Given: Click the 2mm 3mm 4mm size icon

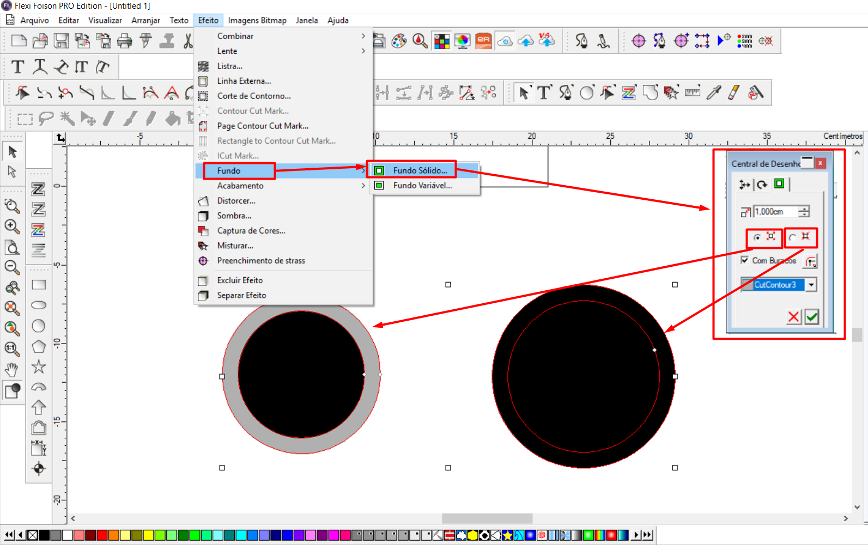Looking at the screenshot, I should point(745,41).
